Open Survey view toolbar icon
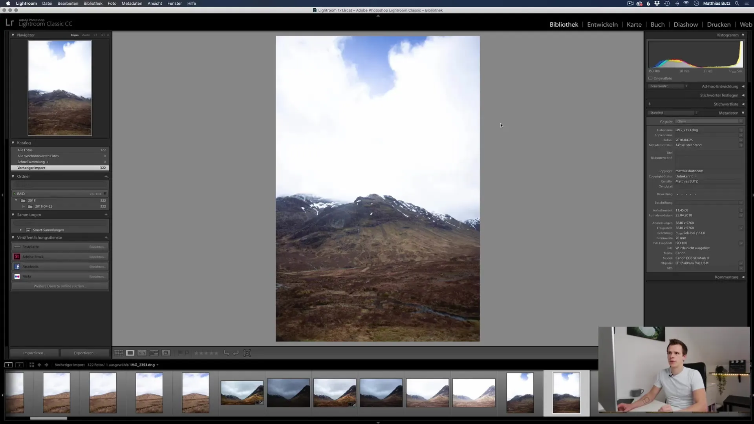The height and width of the screenshot is (424, 754). click(x=154, y=353)
